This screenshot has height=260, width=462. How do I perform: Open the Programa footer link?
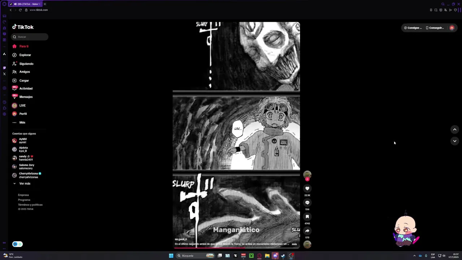click(x=24, y=200)
